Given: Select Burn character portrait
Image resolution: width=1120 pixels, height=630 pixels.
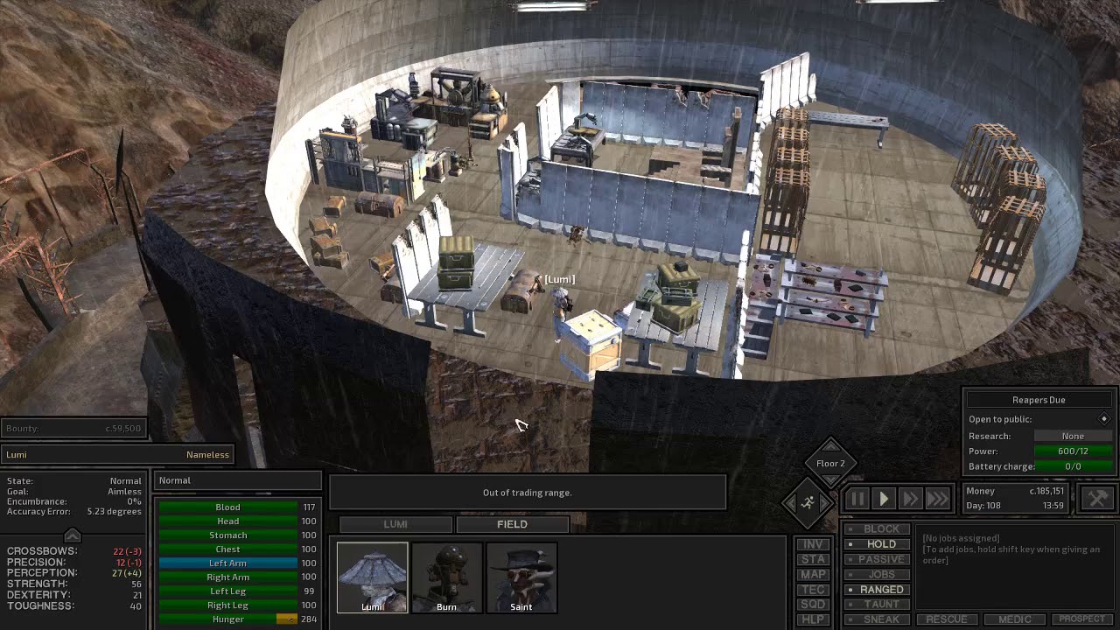Looking at the screenshot, I should (x=446, y=577).
